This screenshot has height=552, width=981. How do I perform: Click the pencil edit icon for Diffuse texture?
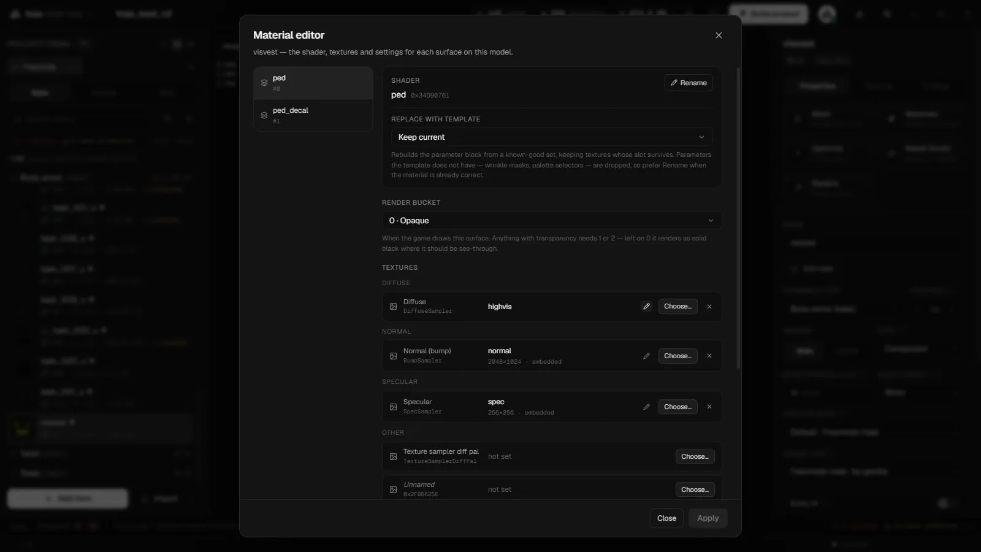[x=646, y=307]
